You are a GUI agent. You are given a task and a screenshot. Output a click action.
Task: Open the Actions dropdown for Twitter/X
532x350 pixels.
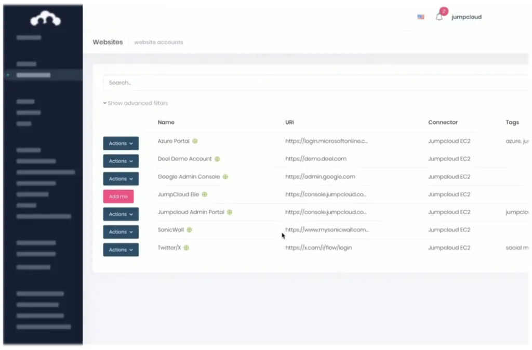tap(121, 250)
